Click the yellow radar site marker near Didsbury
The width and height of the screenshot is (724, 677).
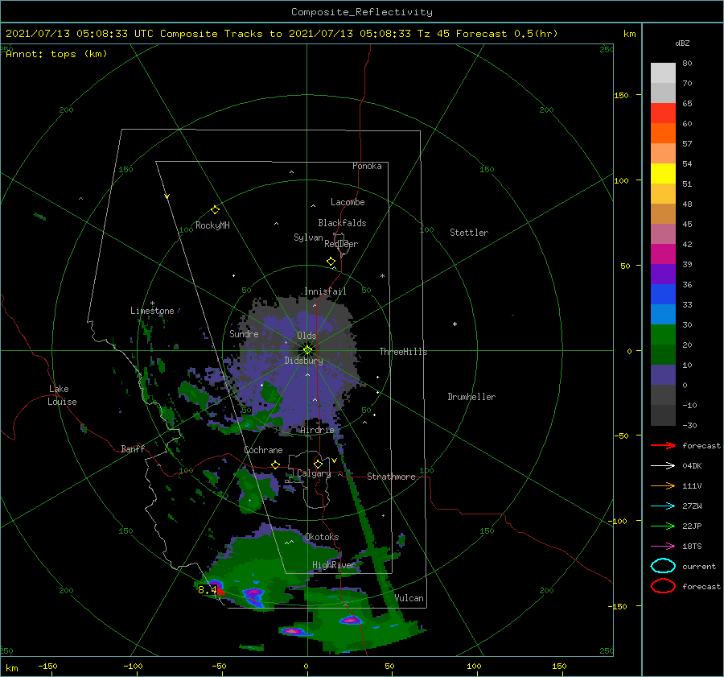point(307,350)
